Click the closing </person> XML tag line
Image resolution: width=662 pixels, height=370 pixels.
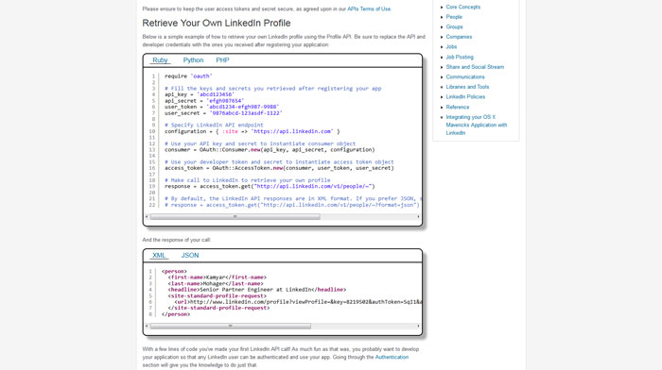click(176, 314)
